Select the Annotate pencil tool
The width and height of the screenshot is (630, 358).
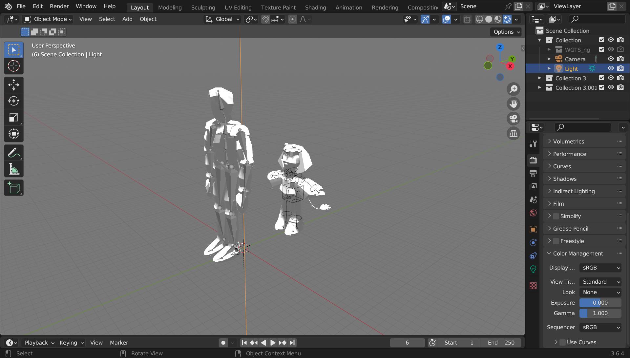tap(14, 153)
